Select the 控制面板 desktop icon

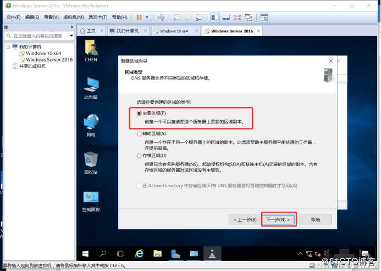[91, 201]
